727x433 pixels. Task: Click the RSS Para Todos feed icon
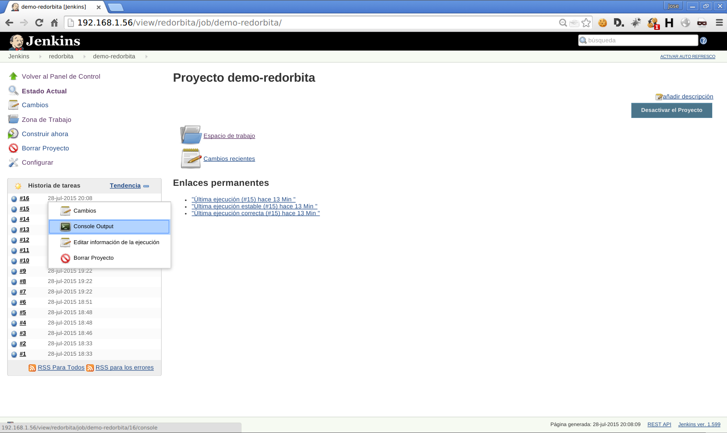(32, 368)
